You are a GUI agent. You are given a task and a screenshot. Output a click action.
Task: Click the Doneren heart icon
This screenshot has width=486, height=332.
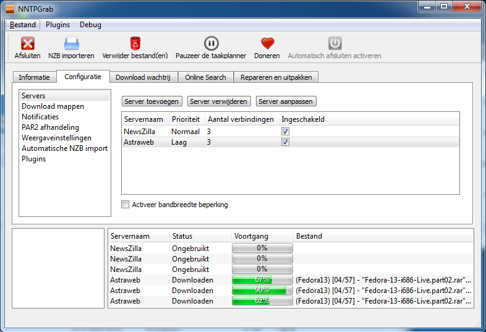266,43
